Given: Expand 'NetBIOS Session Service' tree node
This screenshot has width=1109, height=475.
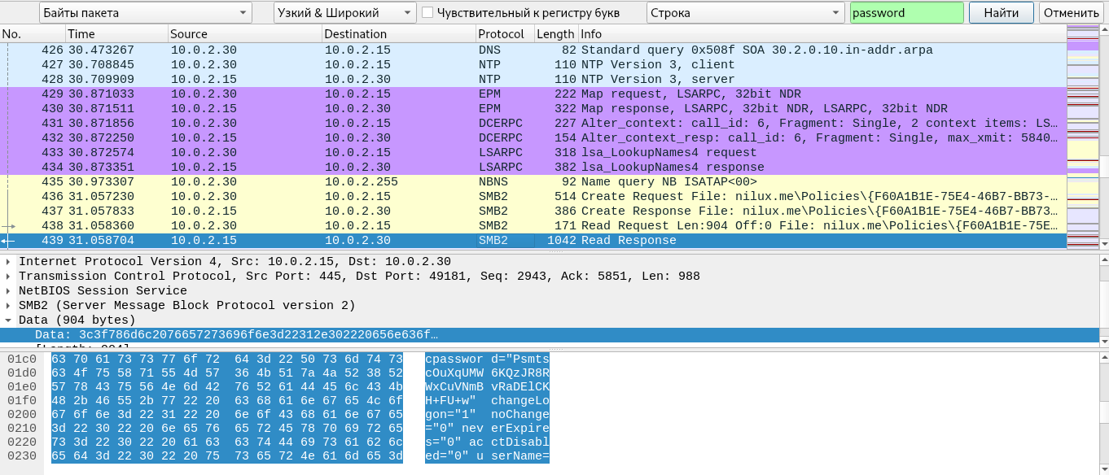Looking at the screenshot, I should [8, 291].
